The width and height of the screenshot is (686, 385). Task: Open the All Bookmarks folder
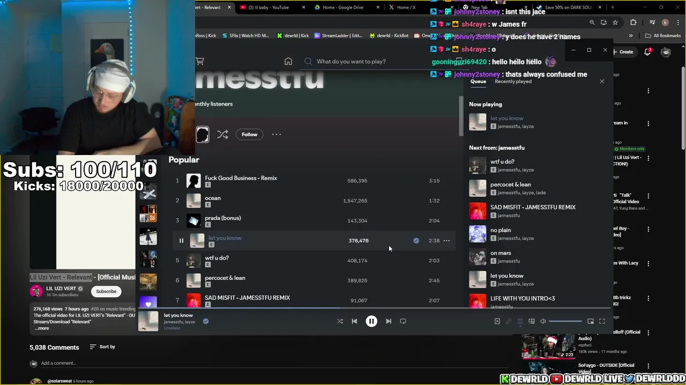[x=663, y=36]
